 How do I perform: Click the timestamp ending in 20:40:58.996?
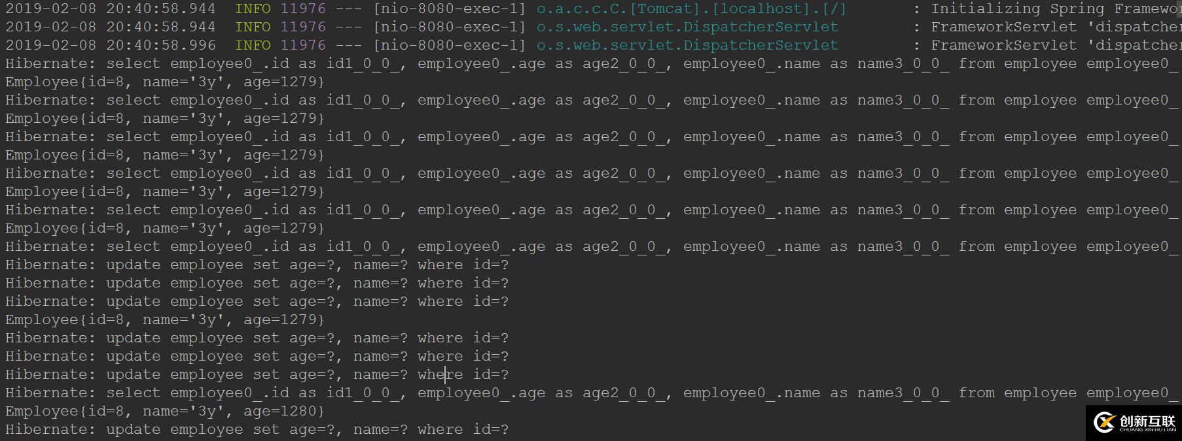(x=111, y=45)
